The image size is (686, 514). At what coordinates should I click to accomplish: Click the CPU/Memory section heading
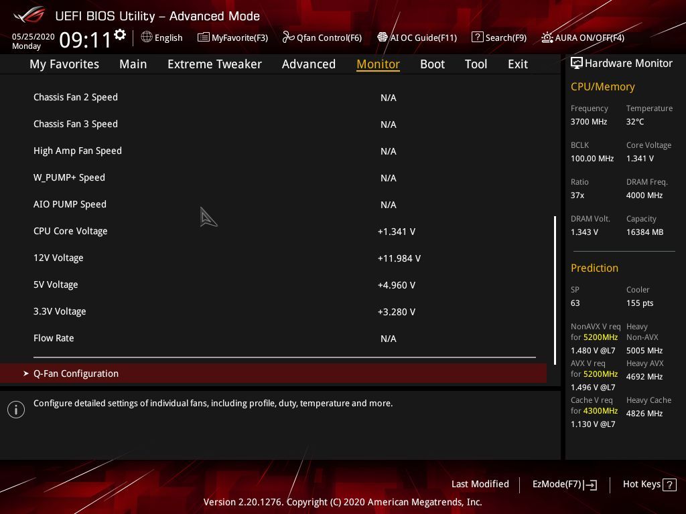(x=602, y=86)
